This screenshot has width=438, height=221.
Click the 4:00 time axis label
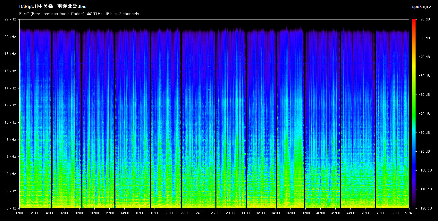pos(49,213)
